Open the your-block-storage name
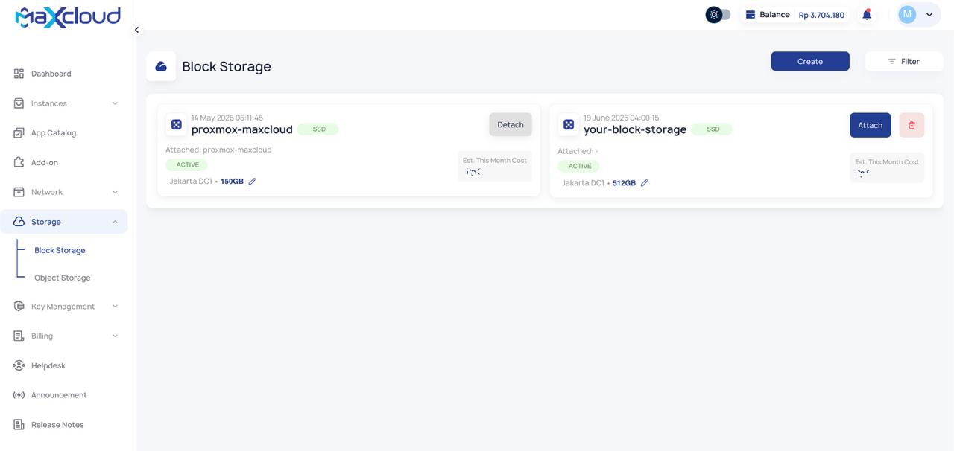 click(635, 129)
